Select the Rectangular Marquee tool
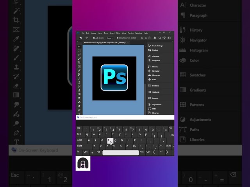The width and height of the screenshot is (250, 187). coord(79,51)
